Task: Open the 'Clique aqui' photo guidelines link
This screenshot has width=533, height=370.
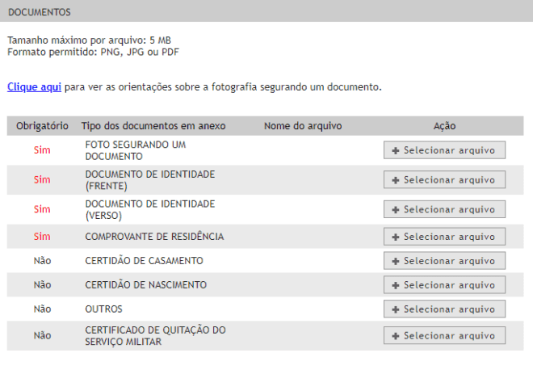Action: point(34,86)
